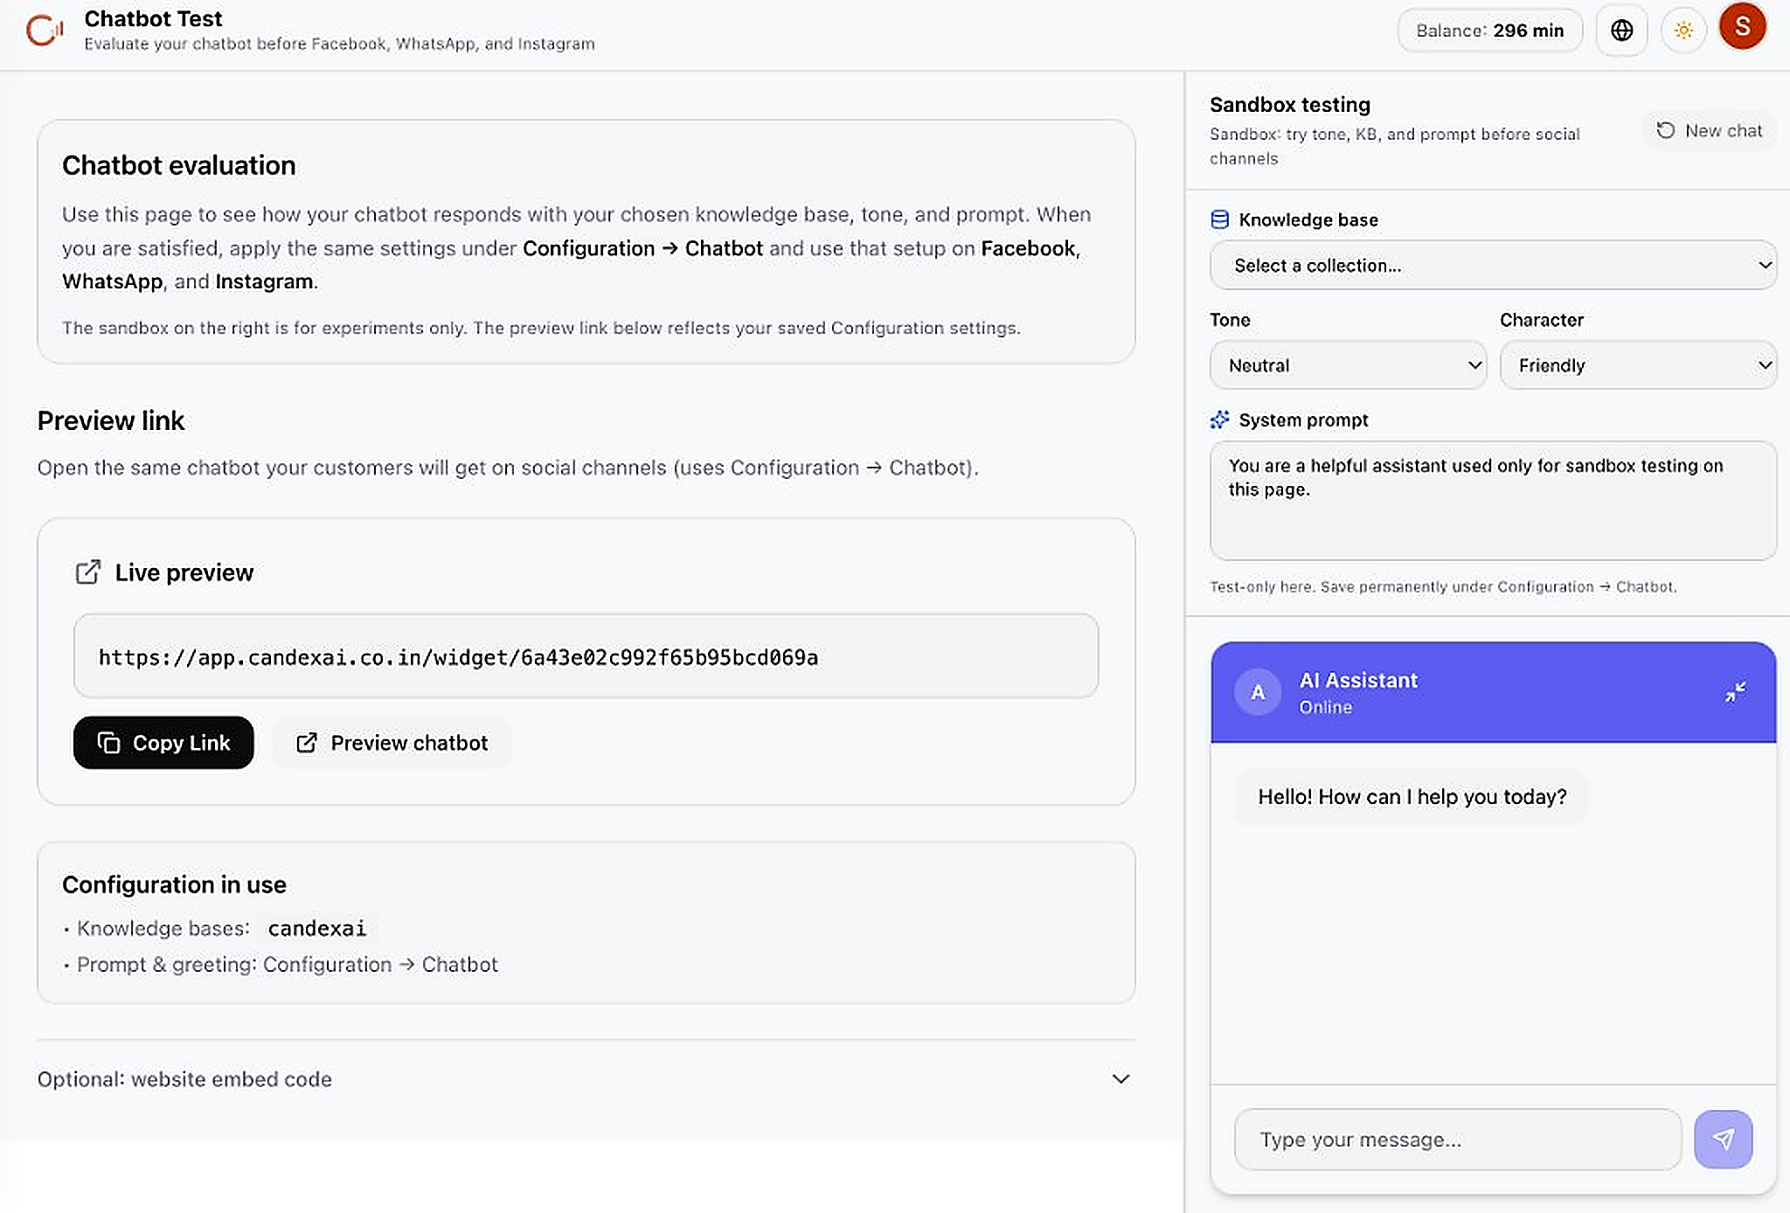Click the Sandbox testing heading
The width and height of the screenshot is (1790, 1213).
point(1290,105)
